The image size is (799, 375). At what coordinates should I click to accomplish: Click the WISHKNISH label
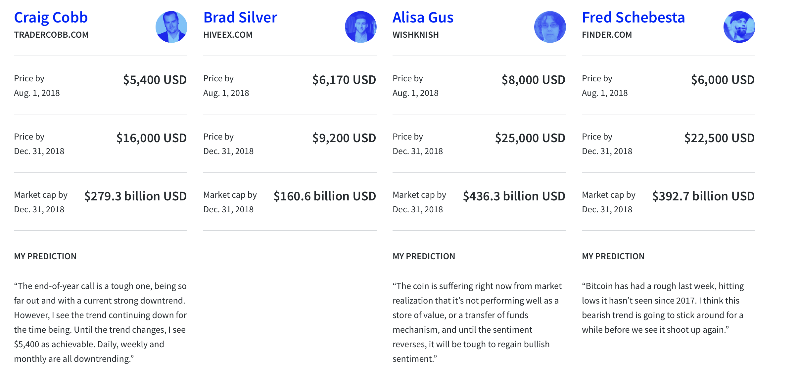(x=415, y=35)
